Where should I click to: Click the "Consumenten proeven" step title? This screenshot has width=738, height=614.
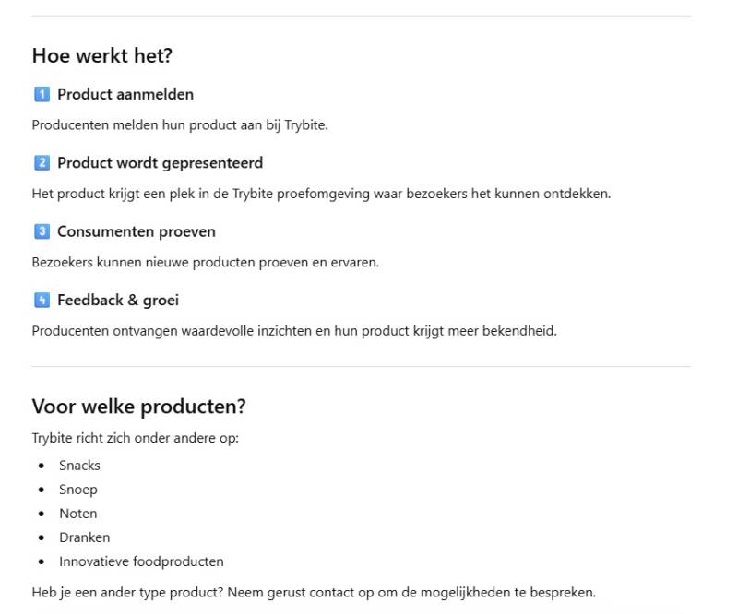click(x=136, y=231)
